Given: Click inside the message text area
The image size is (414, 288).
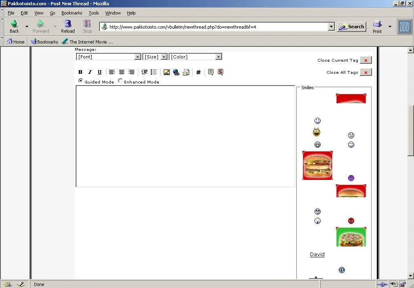Looking at the screenshot, I should (x=185, y=136).
